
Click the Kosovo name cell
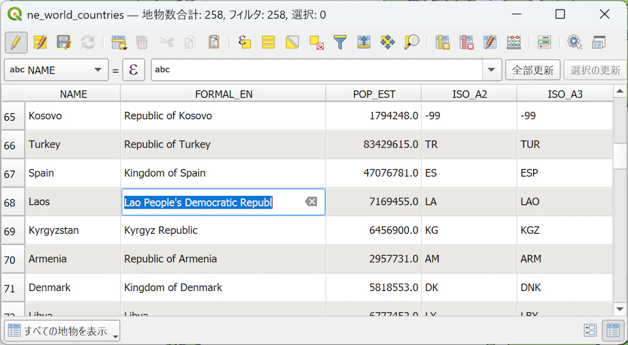click(x=73, y=116)
